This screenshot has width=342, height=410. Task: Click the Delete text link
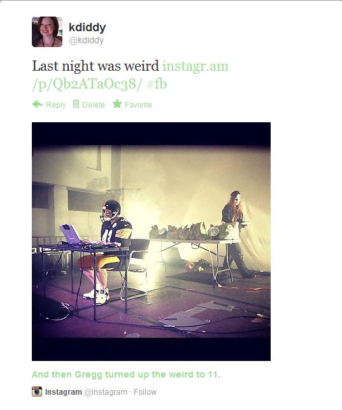point(94,105)
